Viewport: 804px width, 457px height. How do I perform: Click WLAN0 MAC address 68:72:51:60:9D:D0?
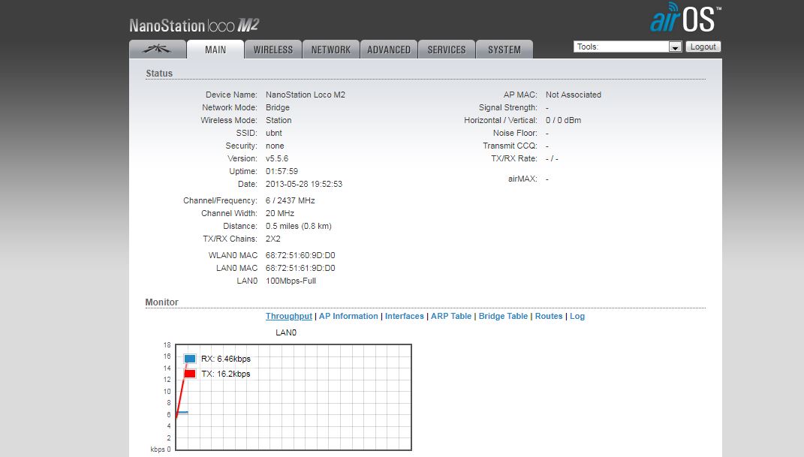300,256
